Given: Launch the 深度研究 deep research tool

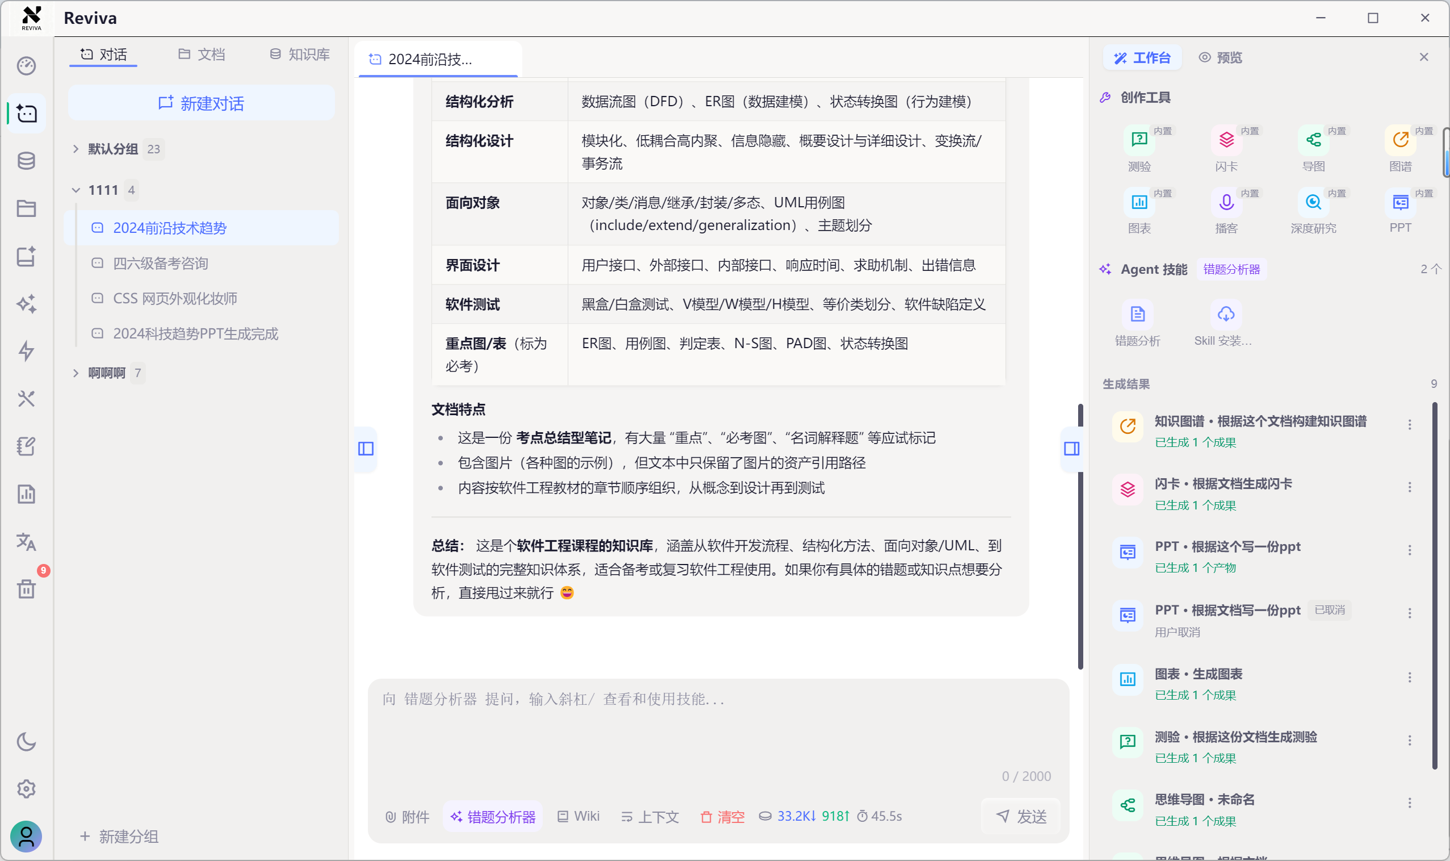Looking at the screenshot, I should pos(1313,211).
